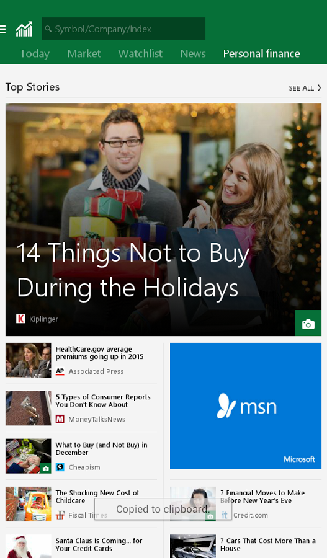The image size is (327, 558).
Task: Click the Symbol/Company/Index search field
Action: click(x=123, y=29)
